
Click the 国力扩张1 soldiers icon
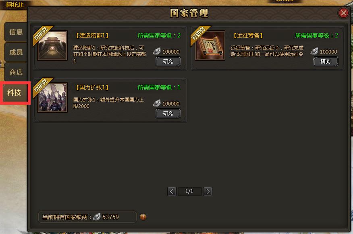coord(52,97)
